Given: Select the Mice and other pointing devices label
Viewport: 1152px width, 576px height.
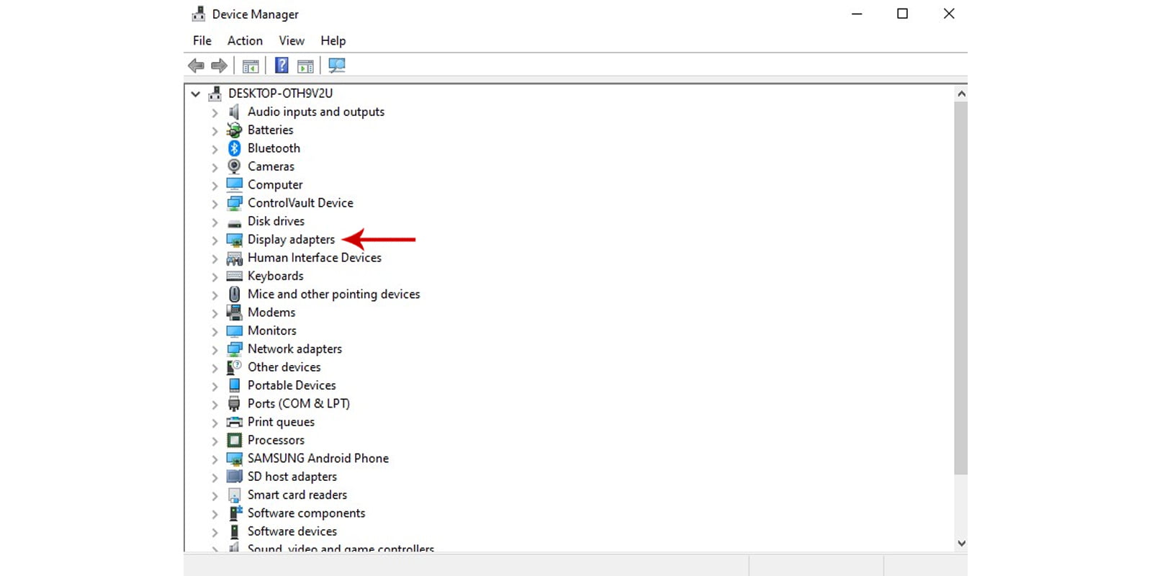Looking at the screenshot, I should 334,294.
